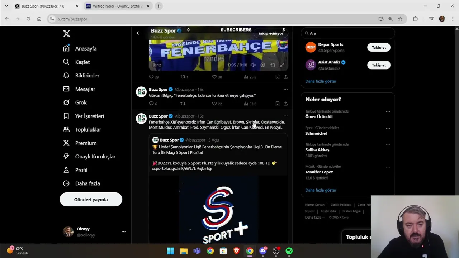Open Yer İşaretleri bookmarks
Image resolution: width=459 pixels, height=258 pixels.
(x=84, y=116)
